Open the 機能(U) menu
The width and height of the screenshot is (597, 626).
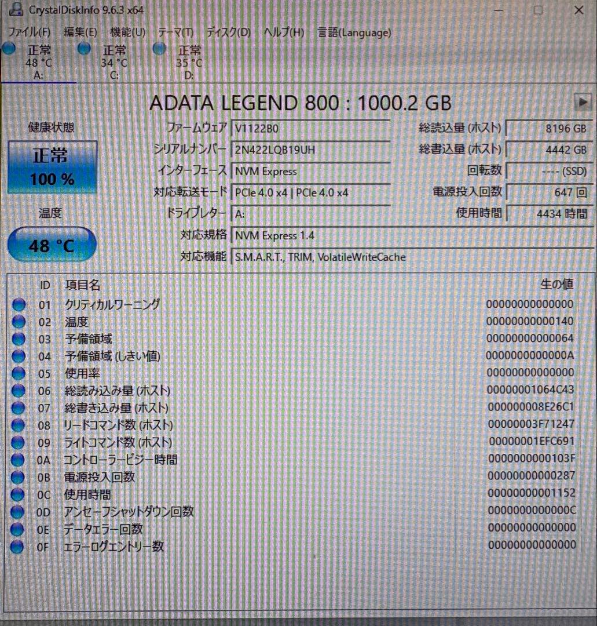pos(127,33)
